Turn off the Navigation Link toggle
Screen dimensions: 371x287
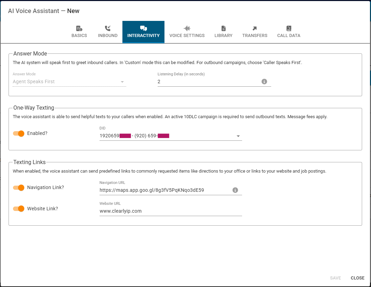[x=19, y=188]
